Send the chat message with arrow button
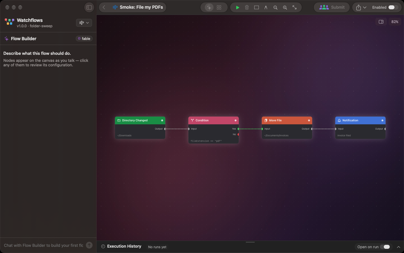Viewport: 404px width, 253px height. tap(89, 245)
